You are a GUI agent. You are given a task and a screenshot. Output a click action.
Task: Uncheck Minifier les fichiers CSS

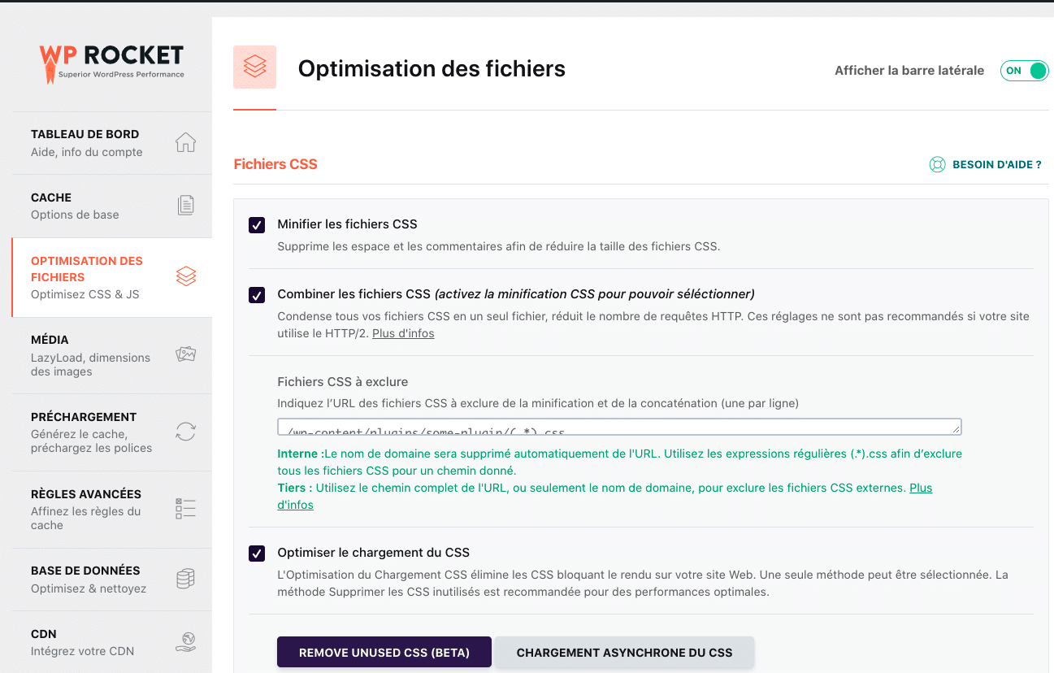tap(256, 224)
